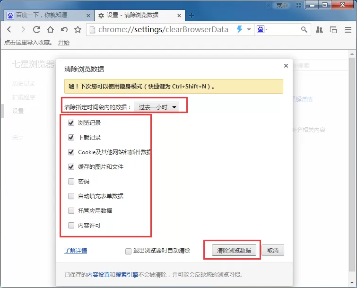
Task: Click the undo closed tab icon
Action: tap(64, 29)
